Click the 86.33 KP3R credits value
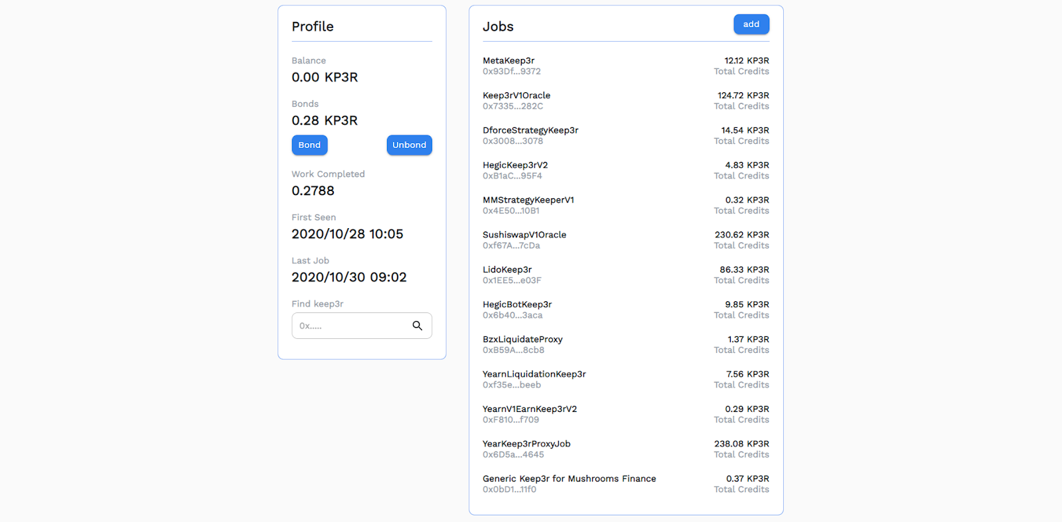The height and width of the screenshot is (522, 1062). click(x=745, y=269)
